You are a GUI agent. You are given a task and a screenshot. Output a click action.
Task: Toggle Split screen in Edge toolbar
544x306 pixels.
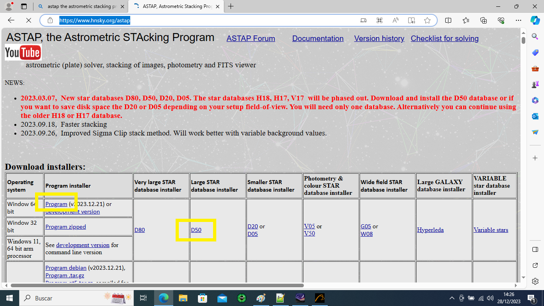448,20
